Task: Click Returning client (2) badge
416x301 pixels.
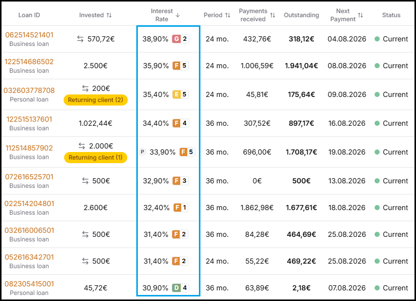Action: pyautogui.click(x=95, y=100)
